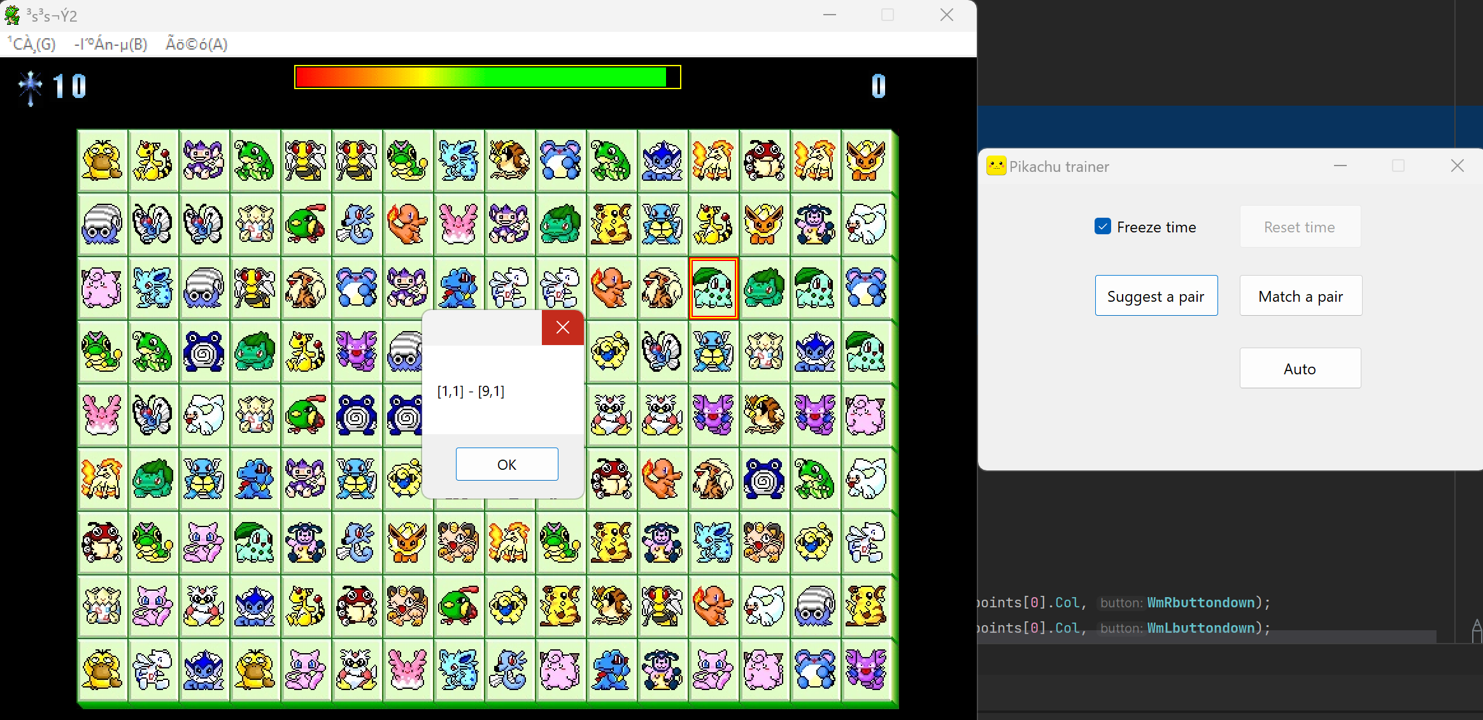Click the rainbow time remaining bar
Image resolution: width=1483 pixels, height=720 pixels.
pyautogui.click(x=488, y=77)
